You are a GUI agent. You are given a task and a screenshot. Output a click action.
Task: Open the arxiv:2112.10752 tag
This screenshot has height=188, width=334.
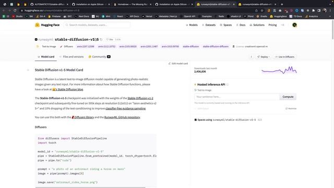106,46
